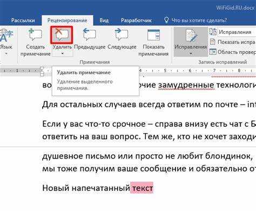This screenshot has width=256, height=213.
Task: Switch to the Вид tab
Action: tap(104, 20)
